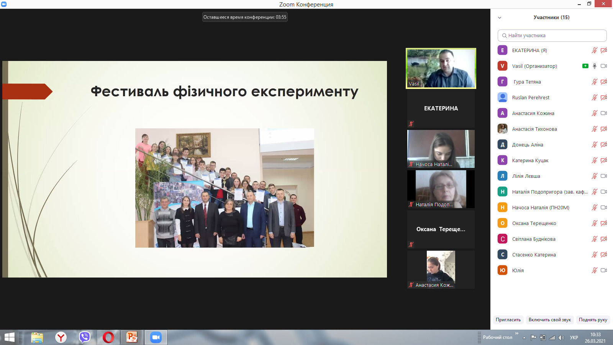
Task: Switch to PowerPoint in the taskbar
Action: pyautogui.click(x=132, y=337)
